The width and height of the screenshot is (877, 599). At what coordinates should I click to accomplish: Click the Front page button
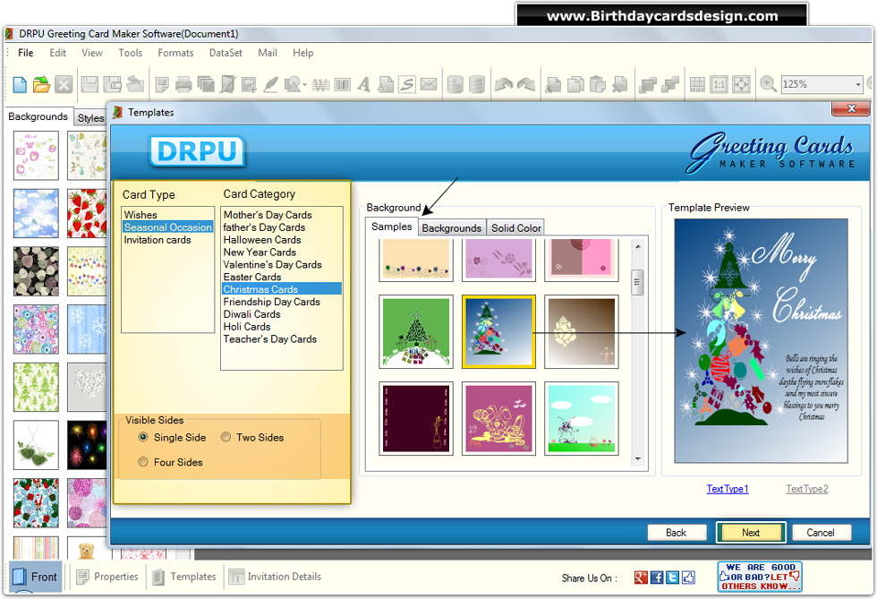35,577
